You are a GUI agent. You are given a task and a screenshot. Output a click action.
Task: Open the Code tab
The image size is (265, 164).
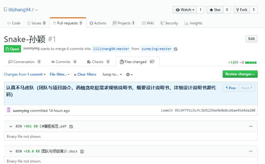(14, 23)
